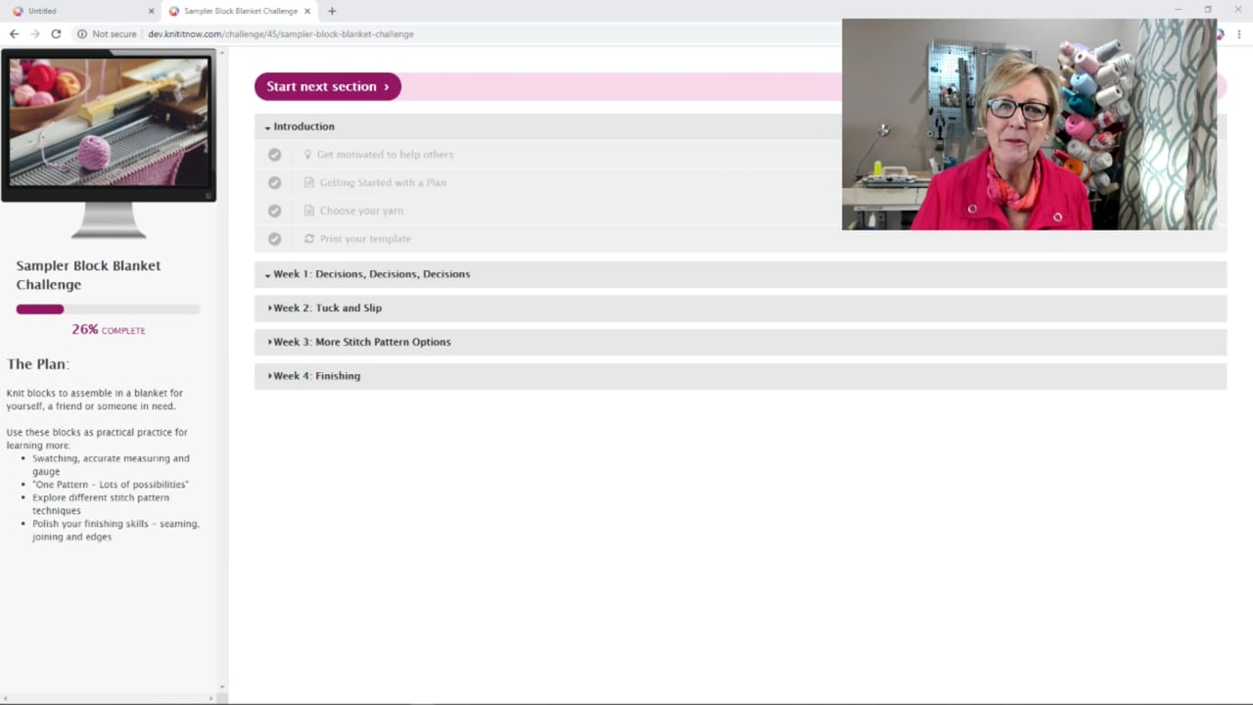Click the knitting machine course thumbnail
Screen dimensions: 1253x705
click(109, 121)
